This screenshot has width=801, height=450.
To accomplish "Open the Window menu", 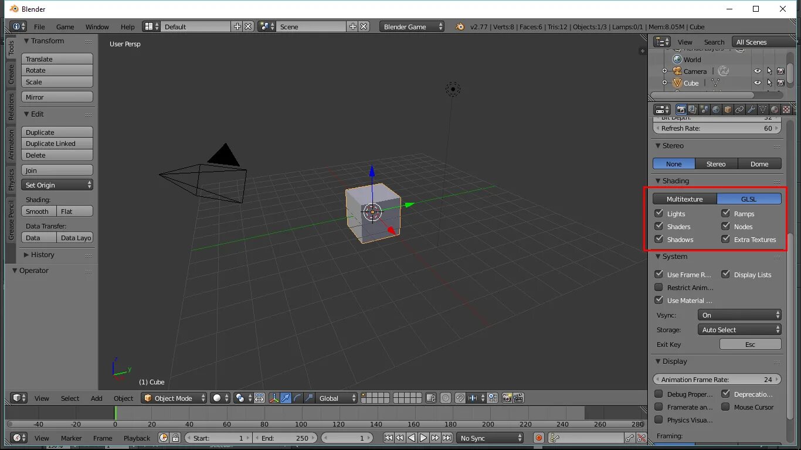I will point(97,26).
